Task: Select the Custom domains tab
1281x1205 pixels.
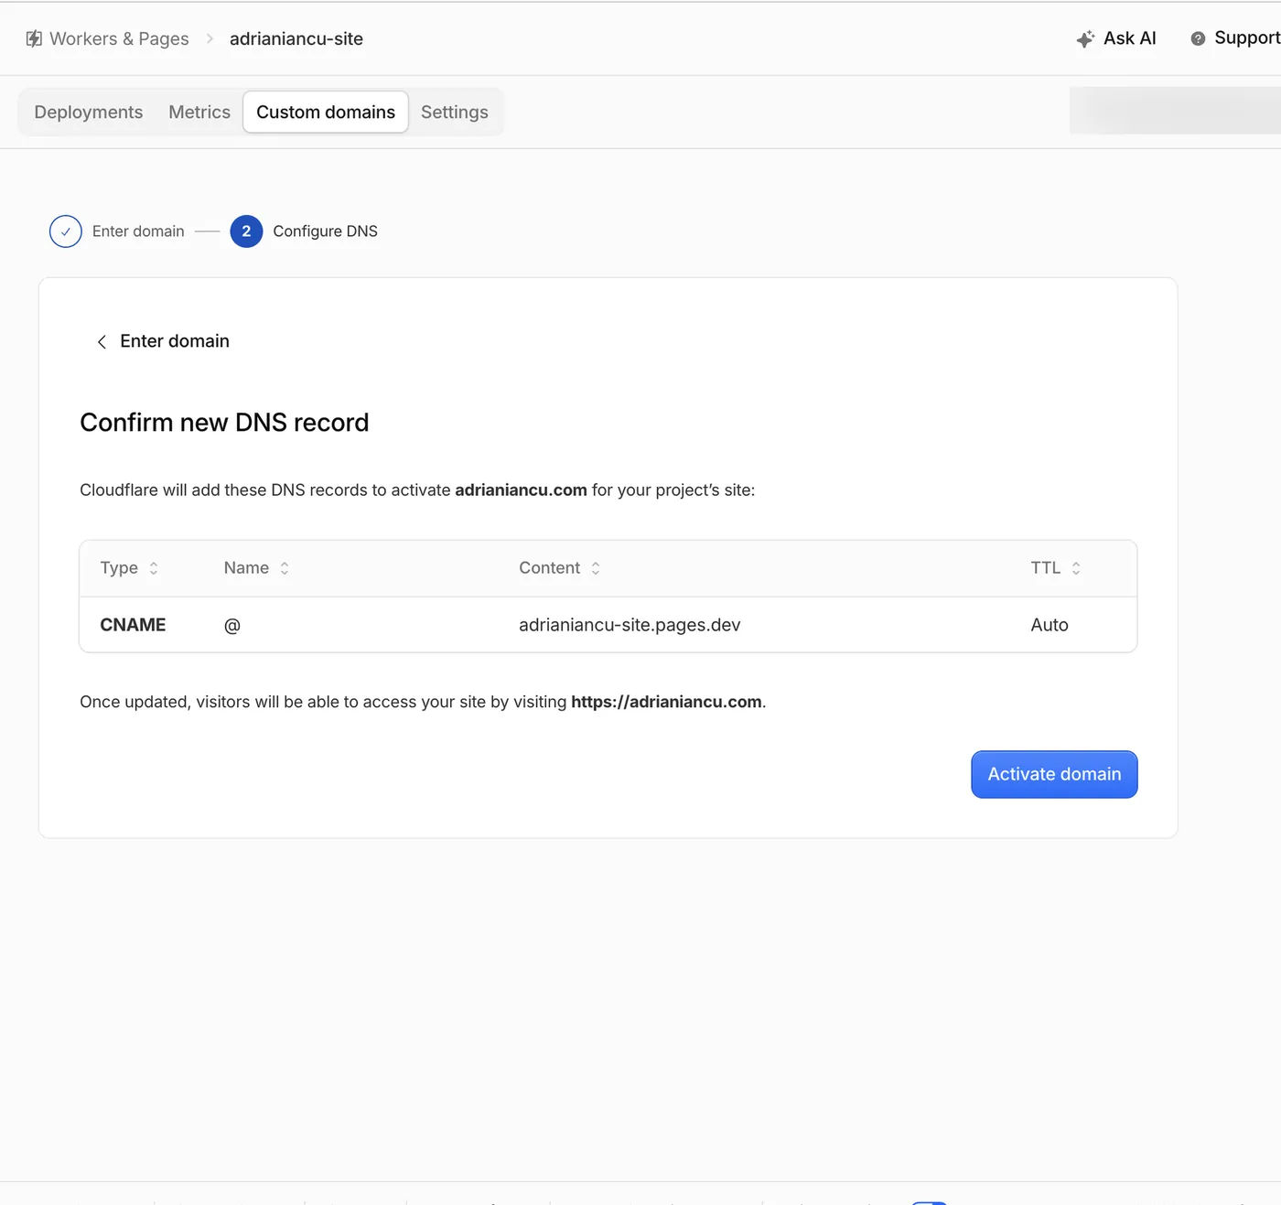Action: coord(326,112)
